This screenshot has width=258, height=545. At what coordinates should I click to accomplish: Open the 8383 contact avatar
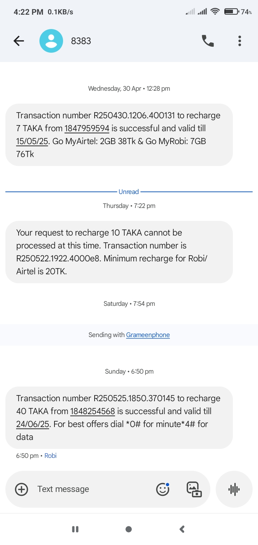pyautogui.click(x=51, y=41)
